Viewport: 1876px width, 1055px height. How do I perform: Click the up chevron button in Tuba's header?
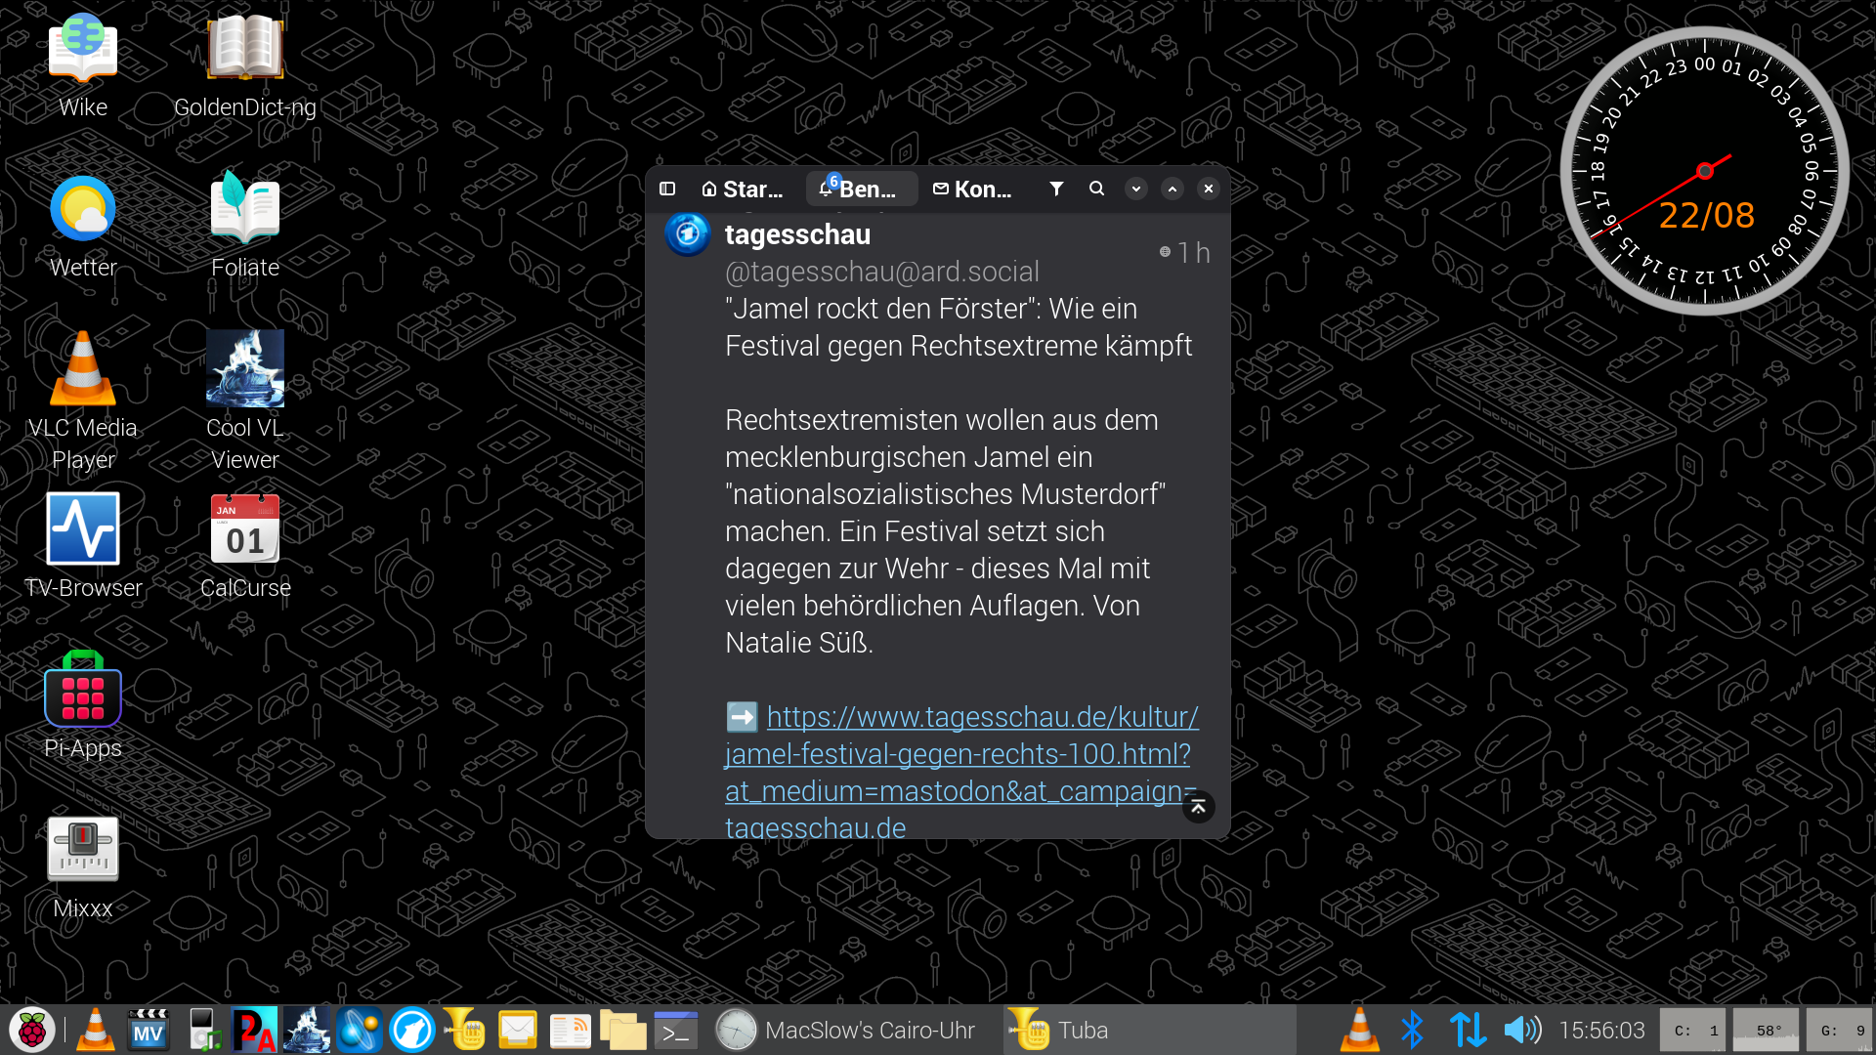point(1172,189)
